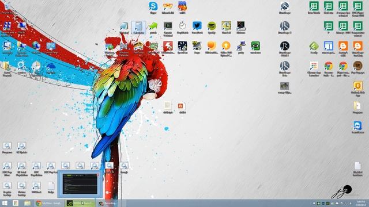Open the blue Twitter bird shortcut

click(x=197, y=26)
